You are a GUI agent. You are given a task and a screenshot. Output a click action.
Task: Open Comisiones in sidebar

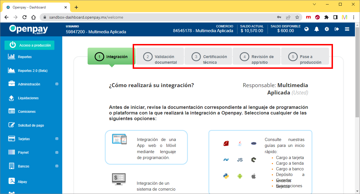coord(27,111)
